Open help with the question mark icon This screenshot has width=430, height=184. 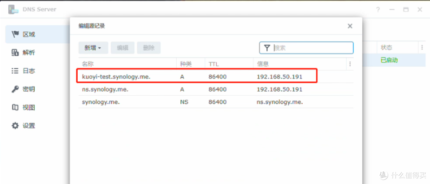pos(378,10)
